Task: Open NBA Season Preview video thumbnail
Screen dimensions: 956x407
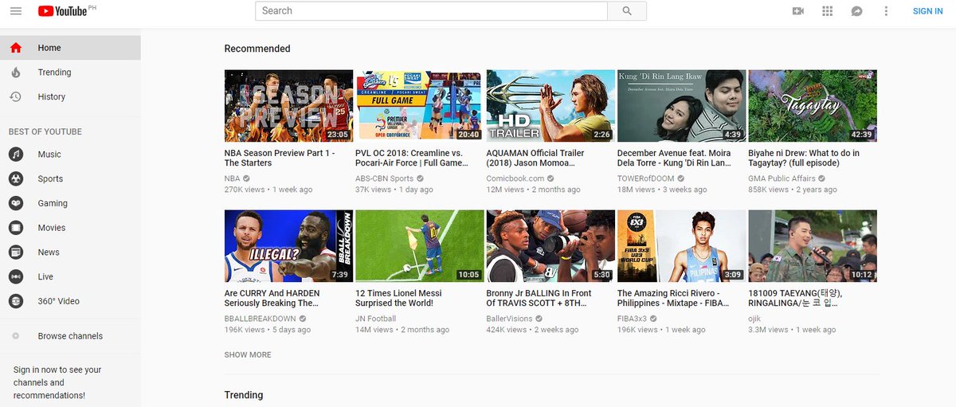Action: coord(288,106)
